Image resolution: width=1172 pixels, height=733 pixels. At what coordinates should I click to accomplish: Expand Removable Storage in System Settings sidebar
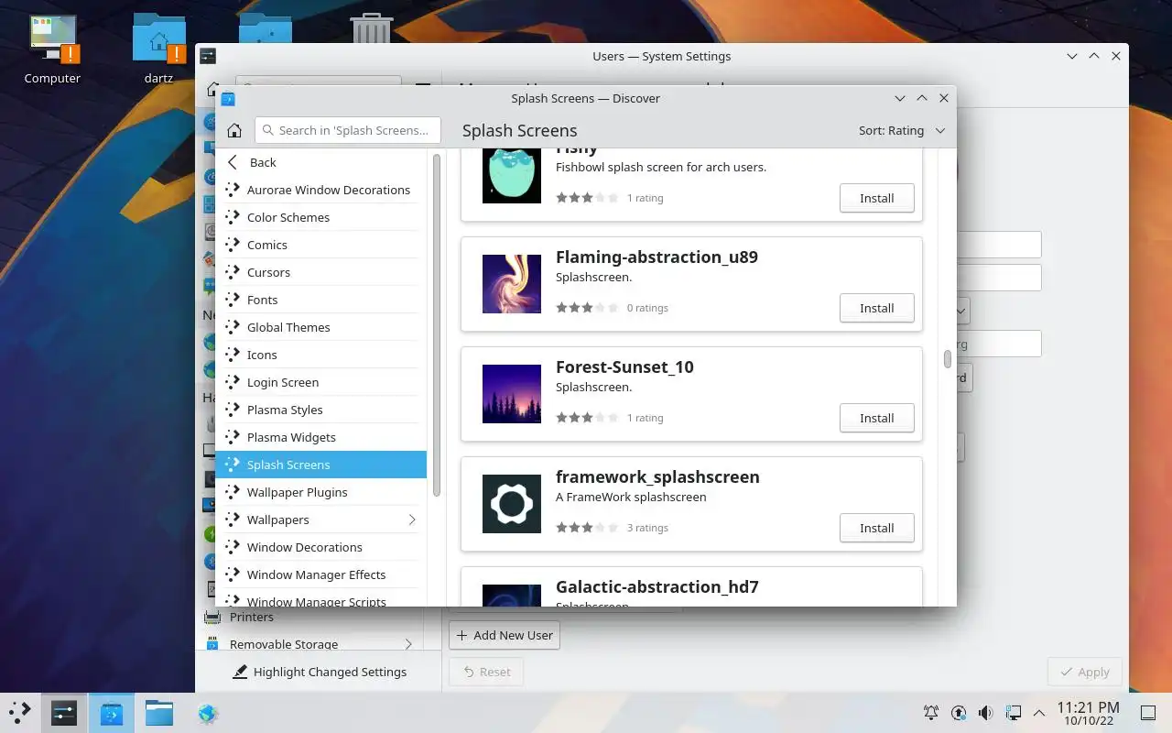click(408, 644)
